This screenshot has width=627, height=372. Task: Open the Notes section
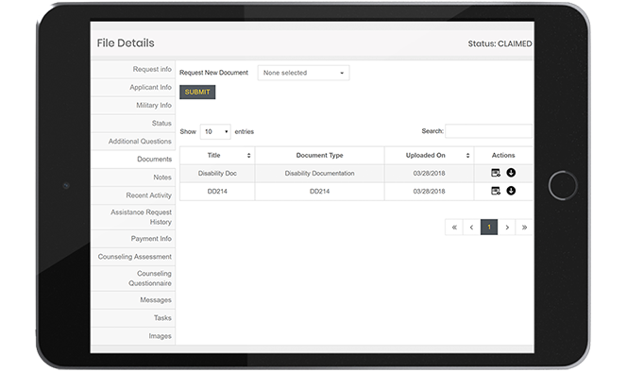[x=133, y=178]
